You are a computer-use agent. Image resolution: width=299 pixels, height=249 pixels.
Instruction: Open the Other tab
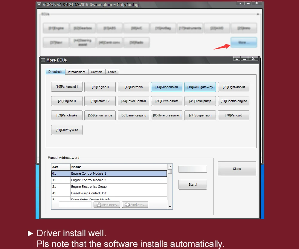coord(112,72)
